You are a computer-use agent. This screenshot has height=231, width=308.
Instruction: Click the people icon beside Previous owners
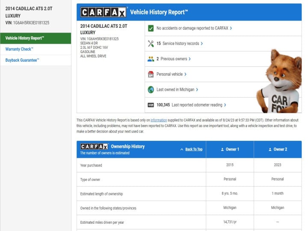pos(151,59)
